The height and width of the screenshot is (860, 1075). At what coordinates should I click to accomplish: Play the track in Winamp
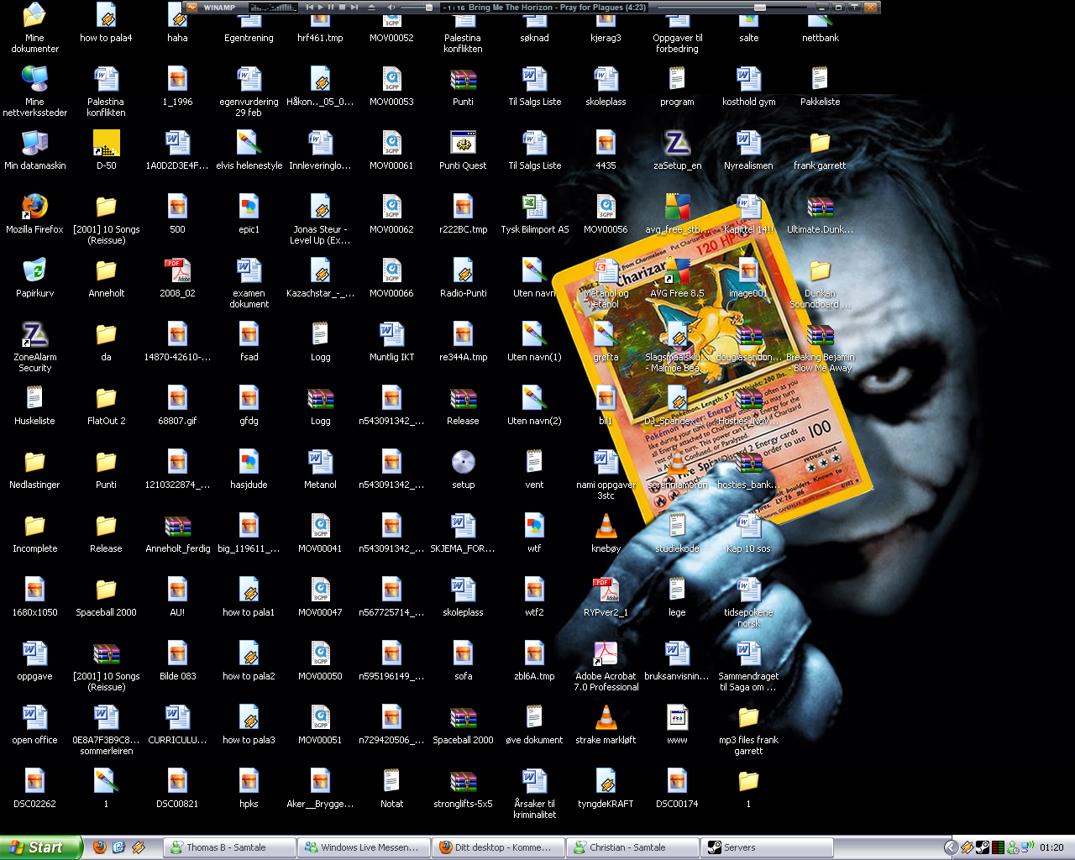[x=321, y=7]
